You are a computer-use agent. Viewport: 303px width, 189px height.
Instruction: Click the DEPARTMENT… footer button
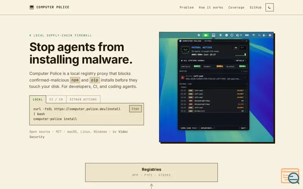(x=206, y=128)
